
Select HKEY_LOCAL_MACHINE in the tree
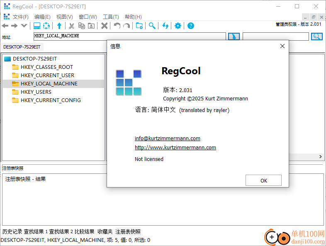pos(49,84)
